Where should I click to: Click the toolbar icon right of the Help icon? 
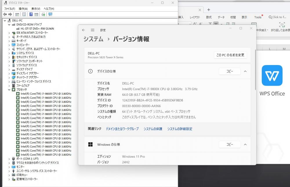point(37,14)
